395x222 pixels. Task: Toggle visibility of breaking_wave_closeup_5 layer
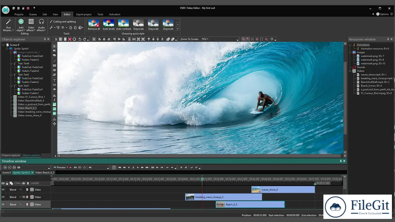[x=3, y=197]
